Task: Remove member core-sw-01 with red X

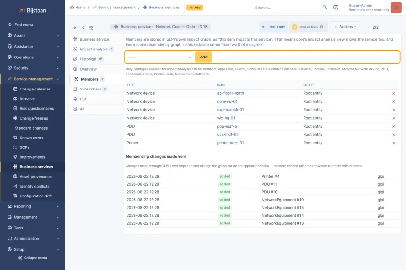Action: click(x=394, y=102)
